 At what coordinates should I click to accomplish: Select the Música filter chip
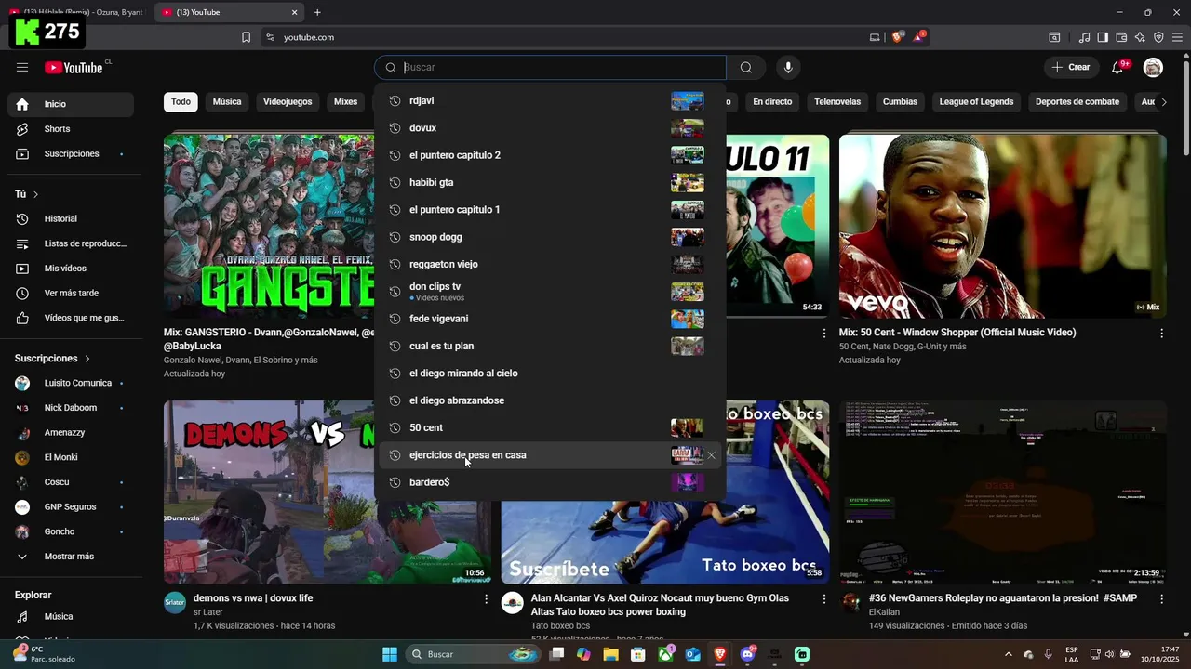[227, 102]
